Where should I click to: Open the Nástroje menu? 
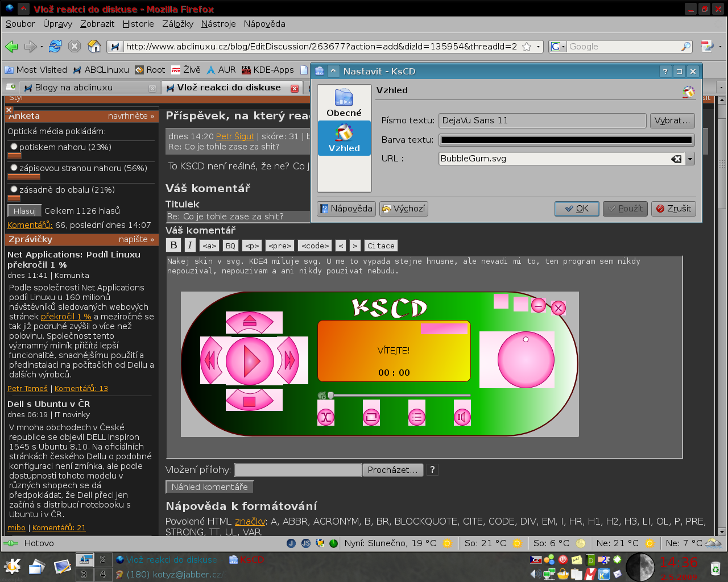click(x=218, y=24)
